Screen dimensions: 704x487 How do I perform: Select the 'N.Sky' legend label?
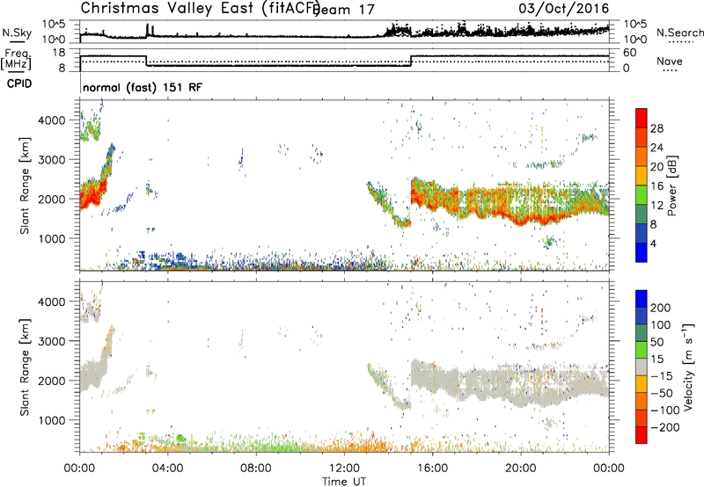(17, 33)
